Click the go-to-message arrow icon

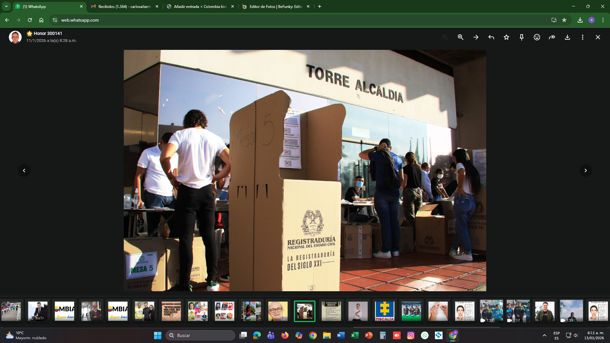click(x=476, y=37)
